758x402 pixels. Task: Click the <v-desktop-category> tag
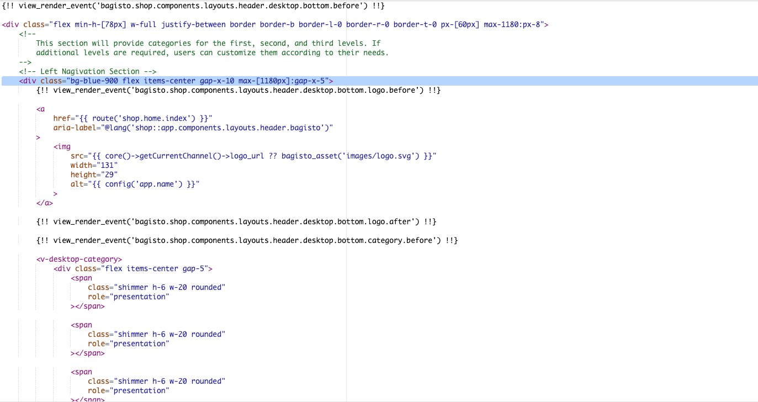click(79, 259)
